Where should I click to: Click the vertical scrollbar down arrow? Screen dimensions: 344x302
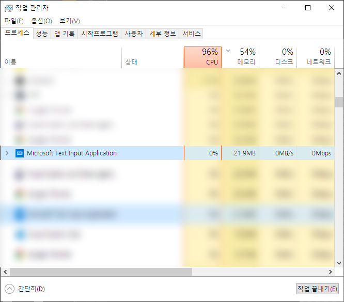click(x=339, y=263)
